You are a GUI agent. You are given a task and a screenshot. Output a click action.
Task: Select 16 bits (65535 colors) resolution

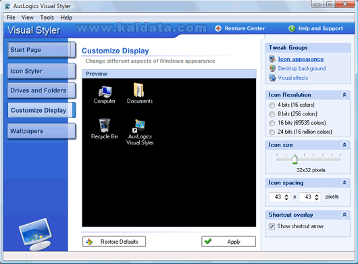(x=272, y=123)
